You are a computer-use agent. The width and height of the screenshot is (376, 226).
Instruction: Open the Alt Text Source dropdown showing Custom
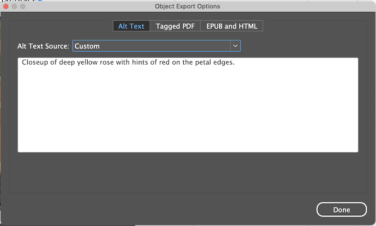151,46
